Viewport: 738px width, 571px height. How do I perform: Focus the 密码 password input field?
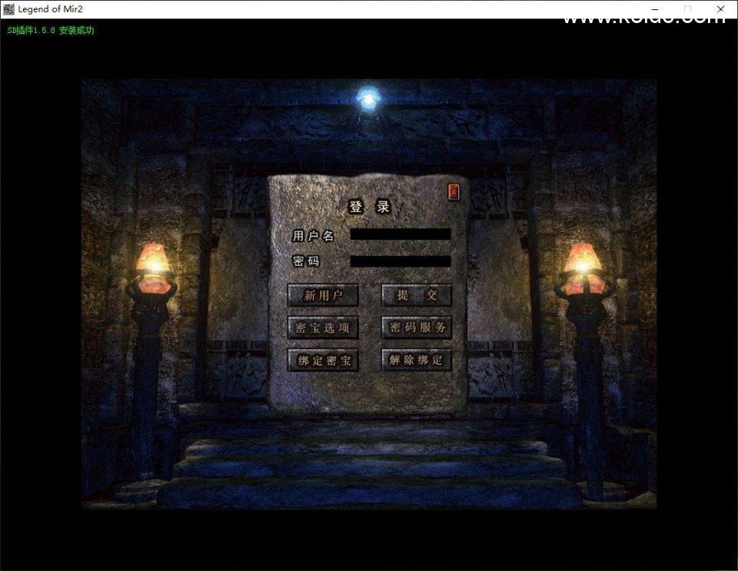(401, 261)
